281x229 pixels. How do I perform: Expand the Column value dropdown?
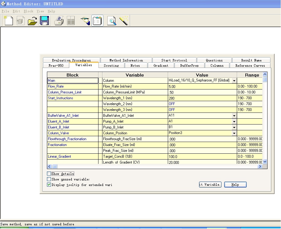(x=234, y=81)
